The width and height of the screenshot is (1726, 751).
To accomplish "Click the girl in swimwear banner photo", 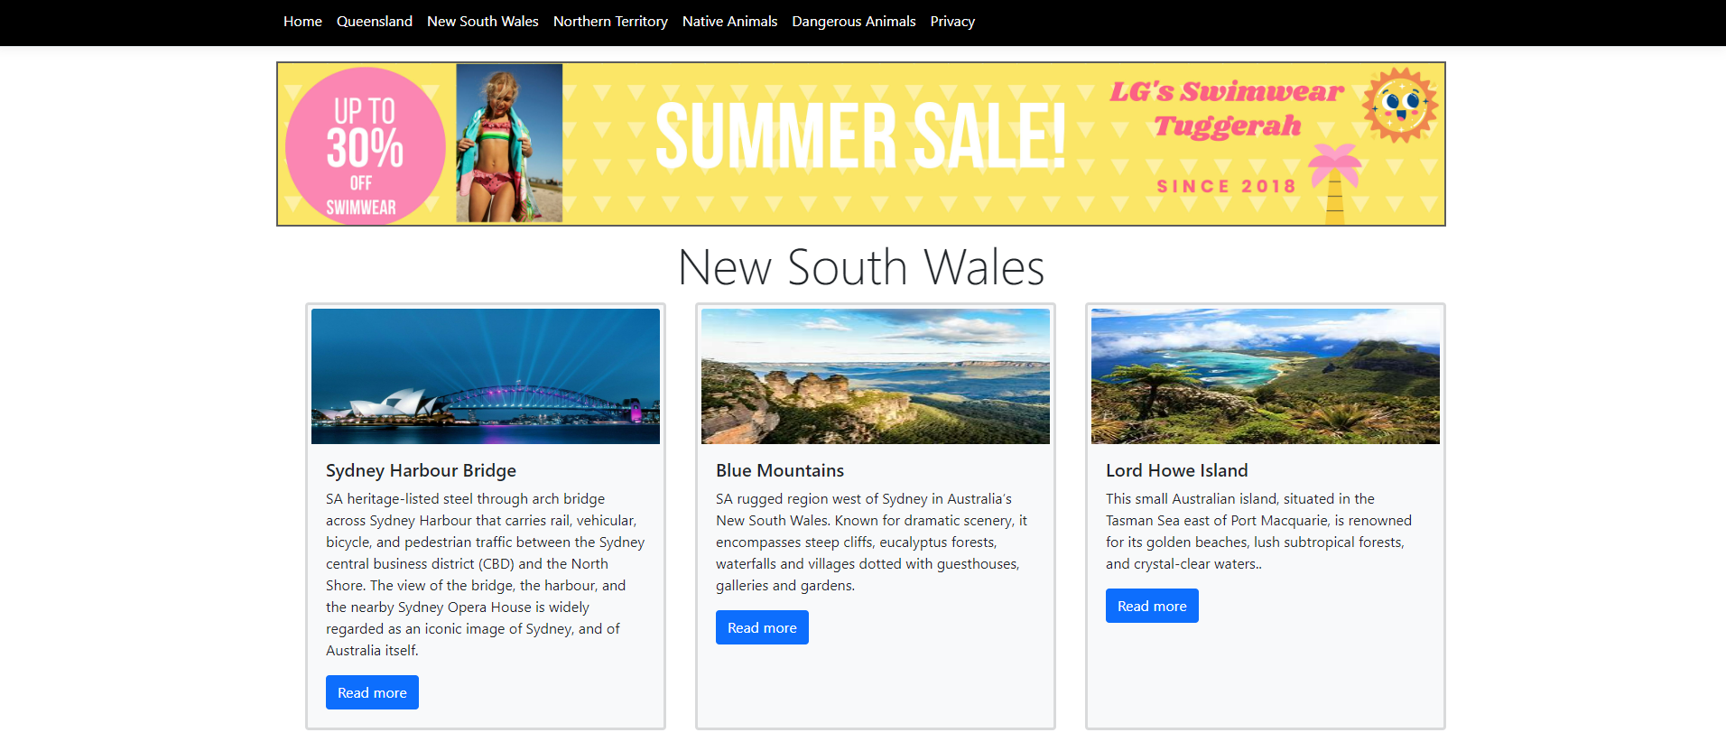I will [x=509, y=143].
